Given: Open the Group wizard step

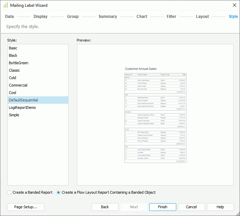Looking at the screenshot, I should (73, 17).
